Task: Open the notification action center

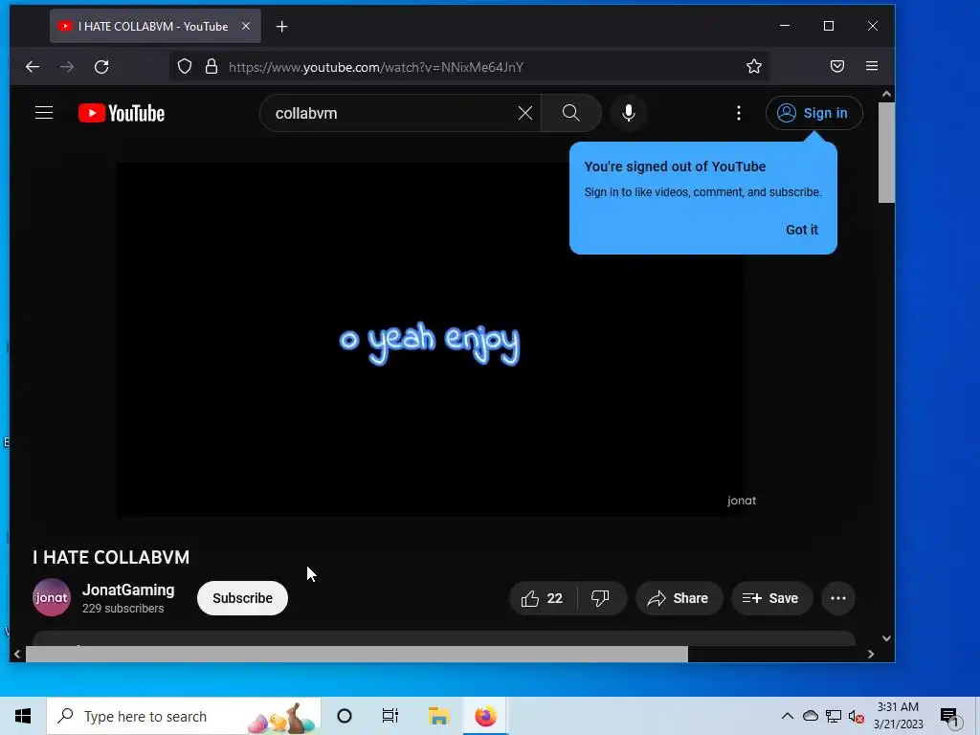Action: [950, 716]
